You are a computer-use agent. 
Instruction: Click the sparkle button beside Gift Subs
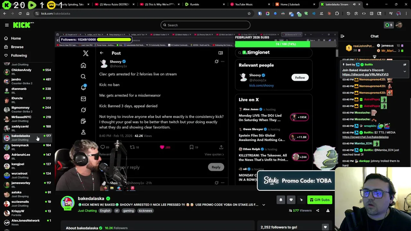301,200
